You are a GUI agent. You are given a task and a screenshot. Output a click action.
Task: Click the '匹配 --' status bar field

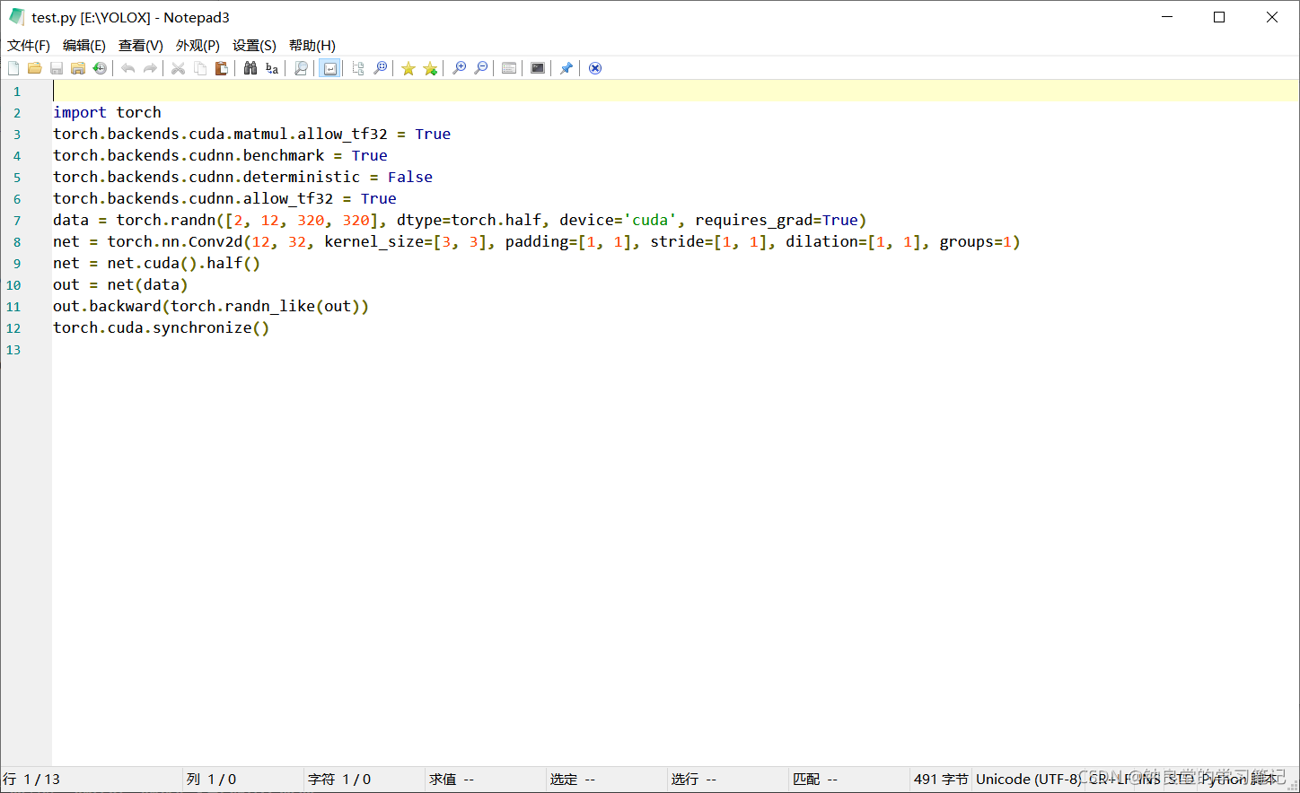[x=848, y=779]
